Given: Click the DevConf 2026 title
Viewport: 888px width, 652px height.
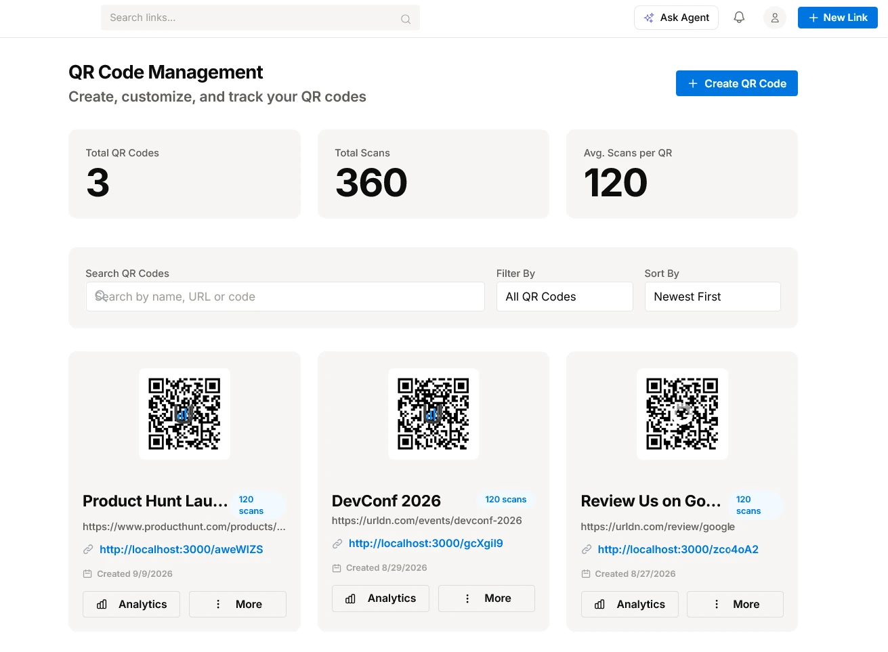Looking at the screenshot, I should click(386, 501).
